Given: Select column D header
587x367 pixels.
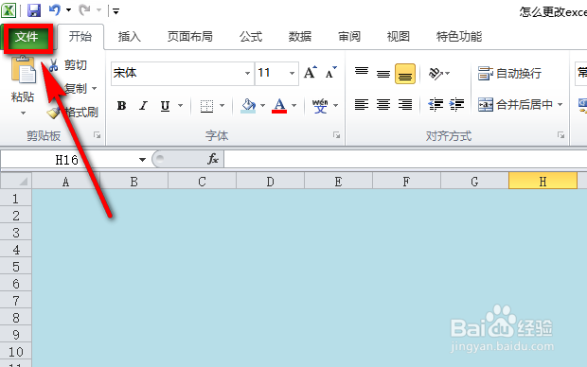Looking at the screenshot, I should coord(270,182).
